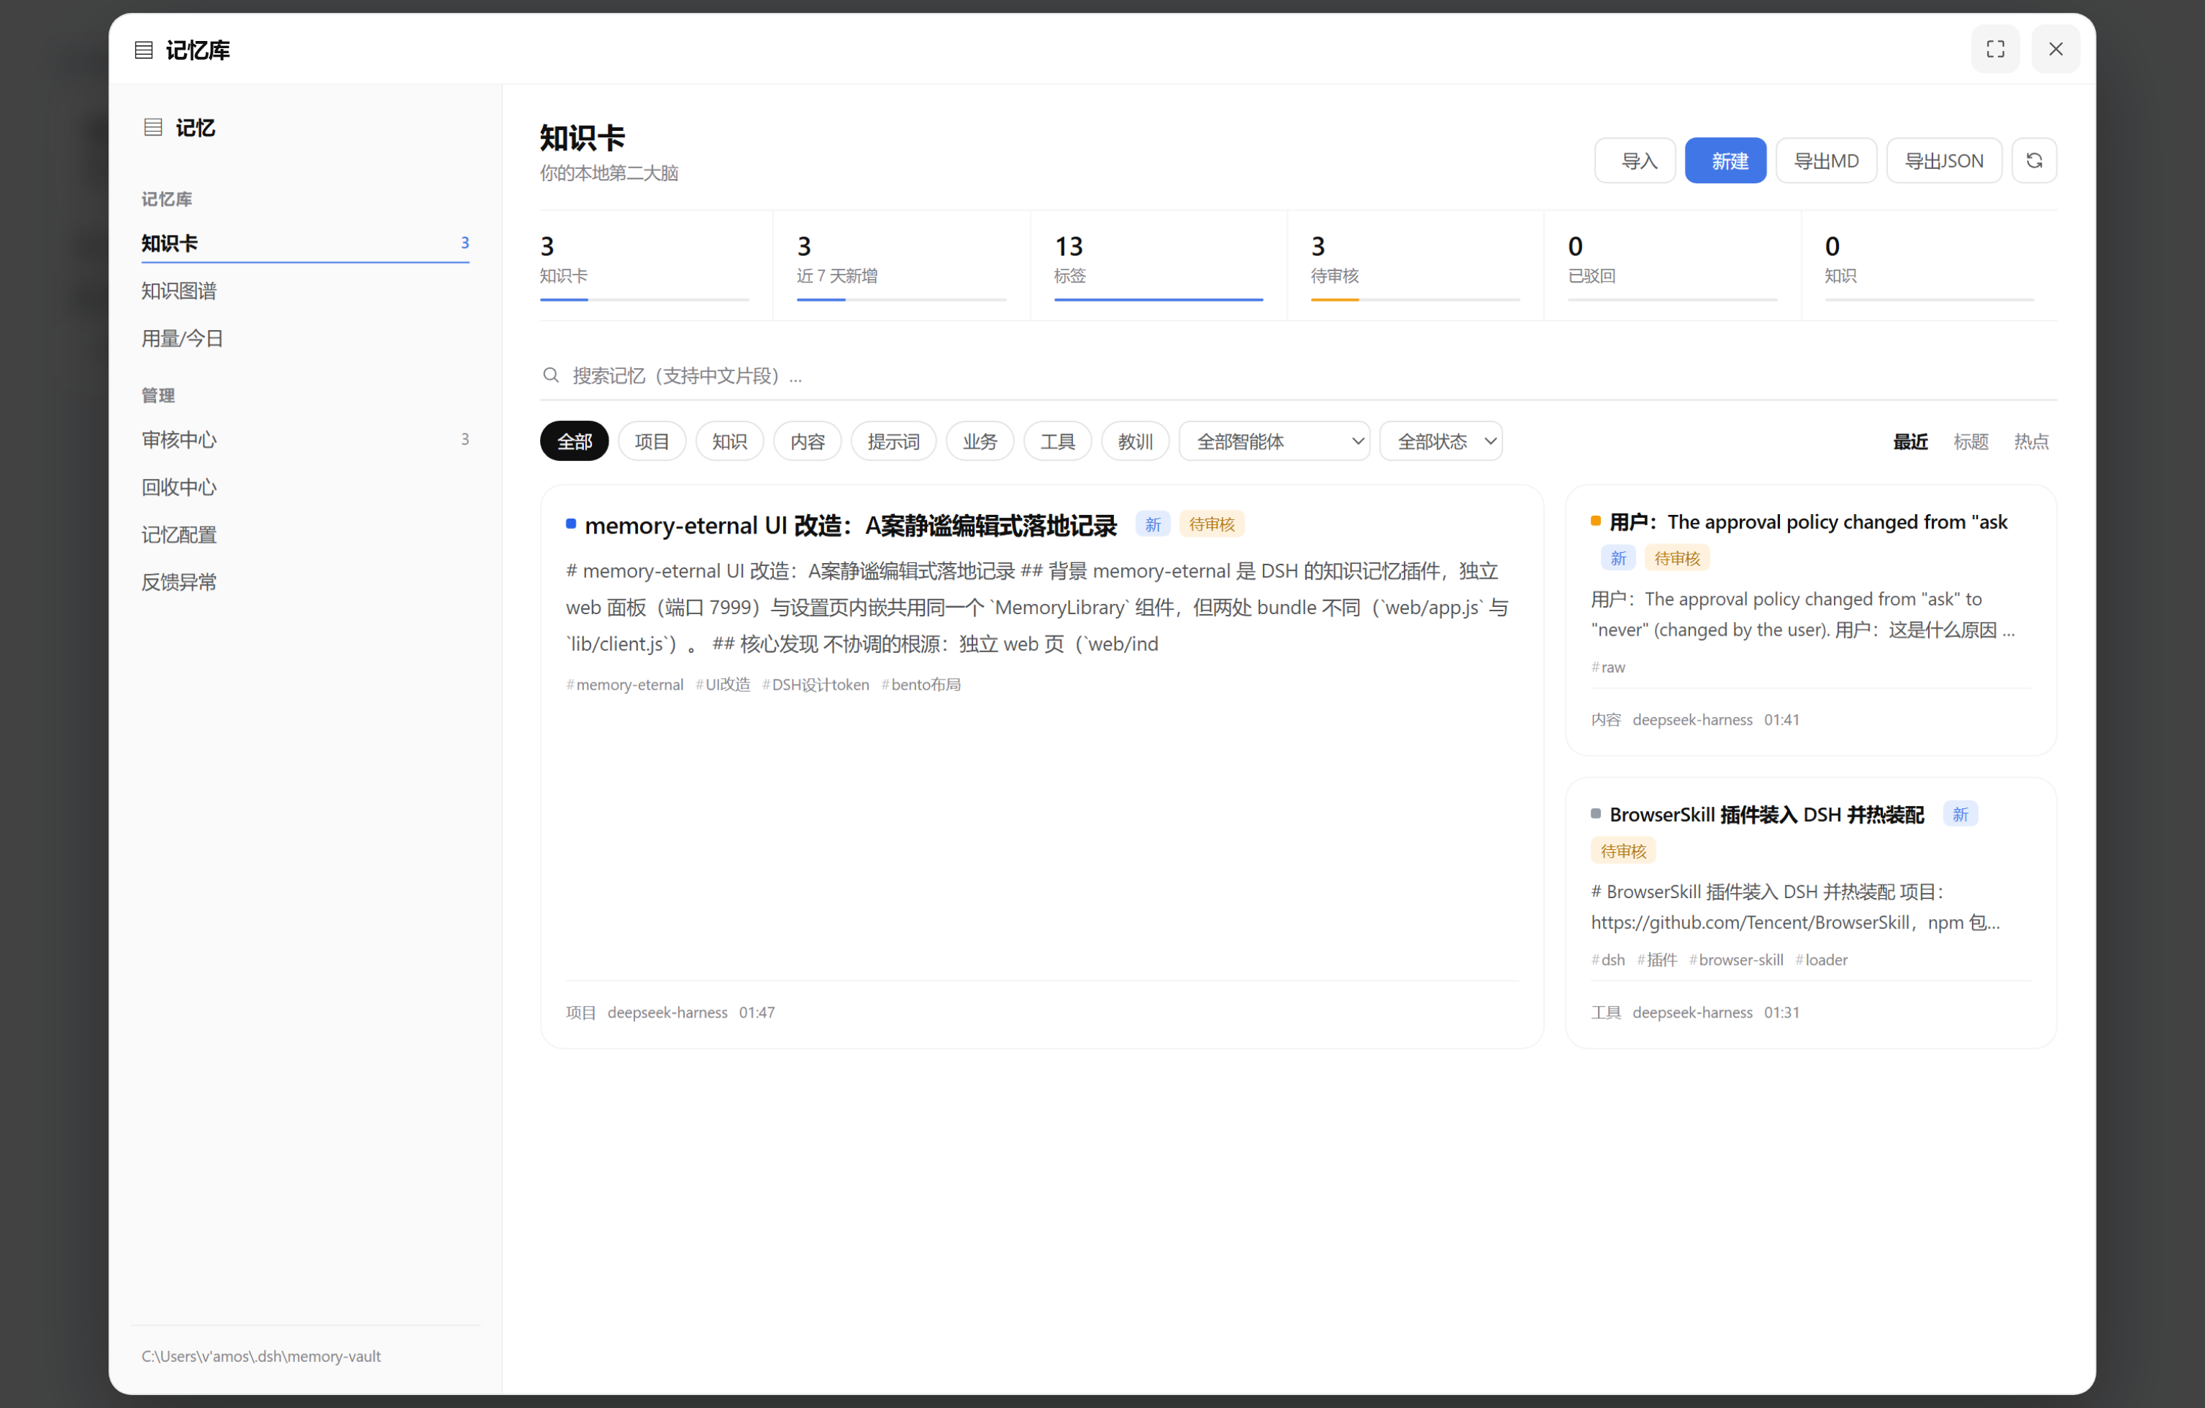Select the 教训 filter chip
The image size is (2205, 1408).
click(x=1135, y=442)
